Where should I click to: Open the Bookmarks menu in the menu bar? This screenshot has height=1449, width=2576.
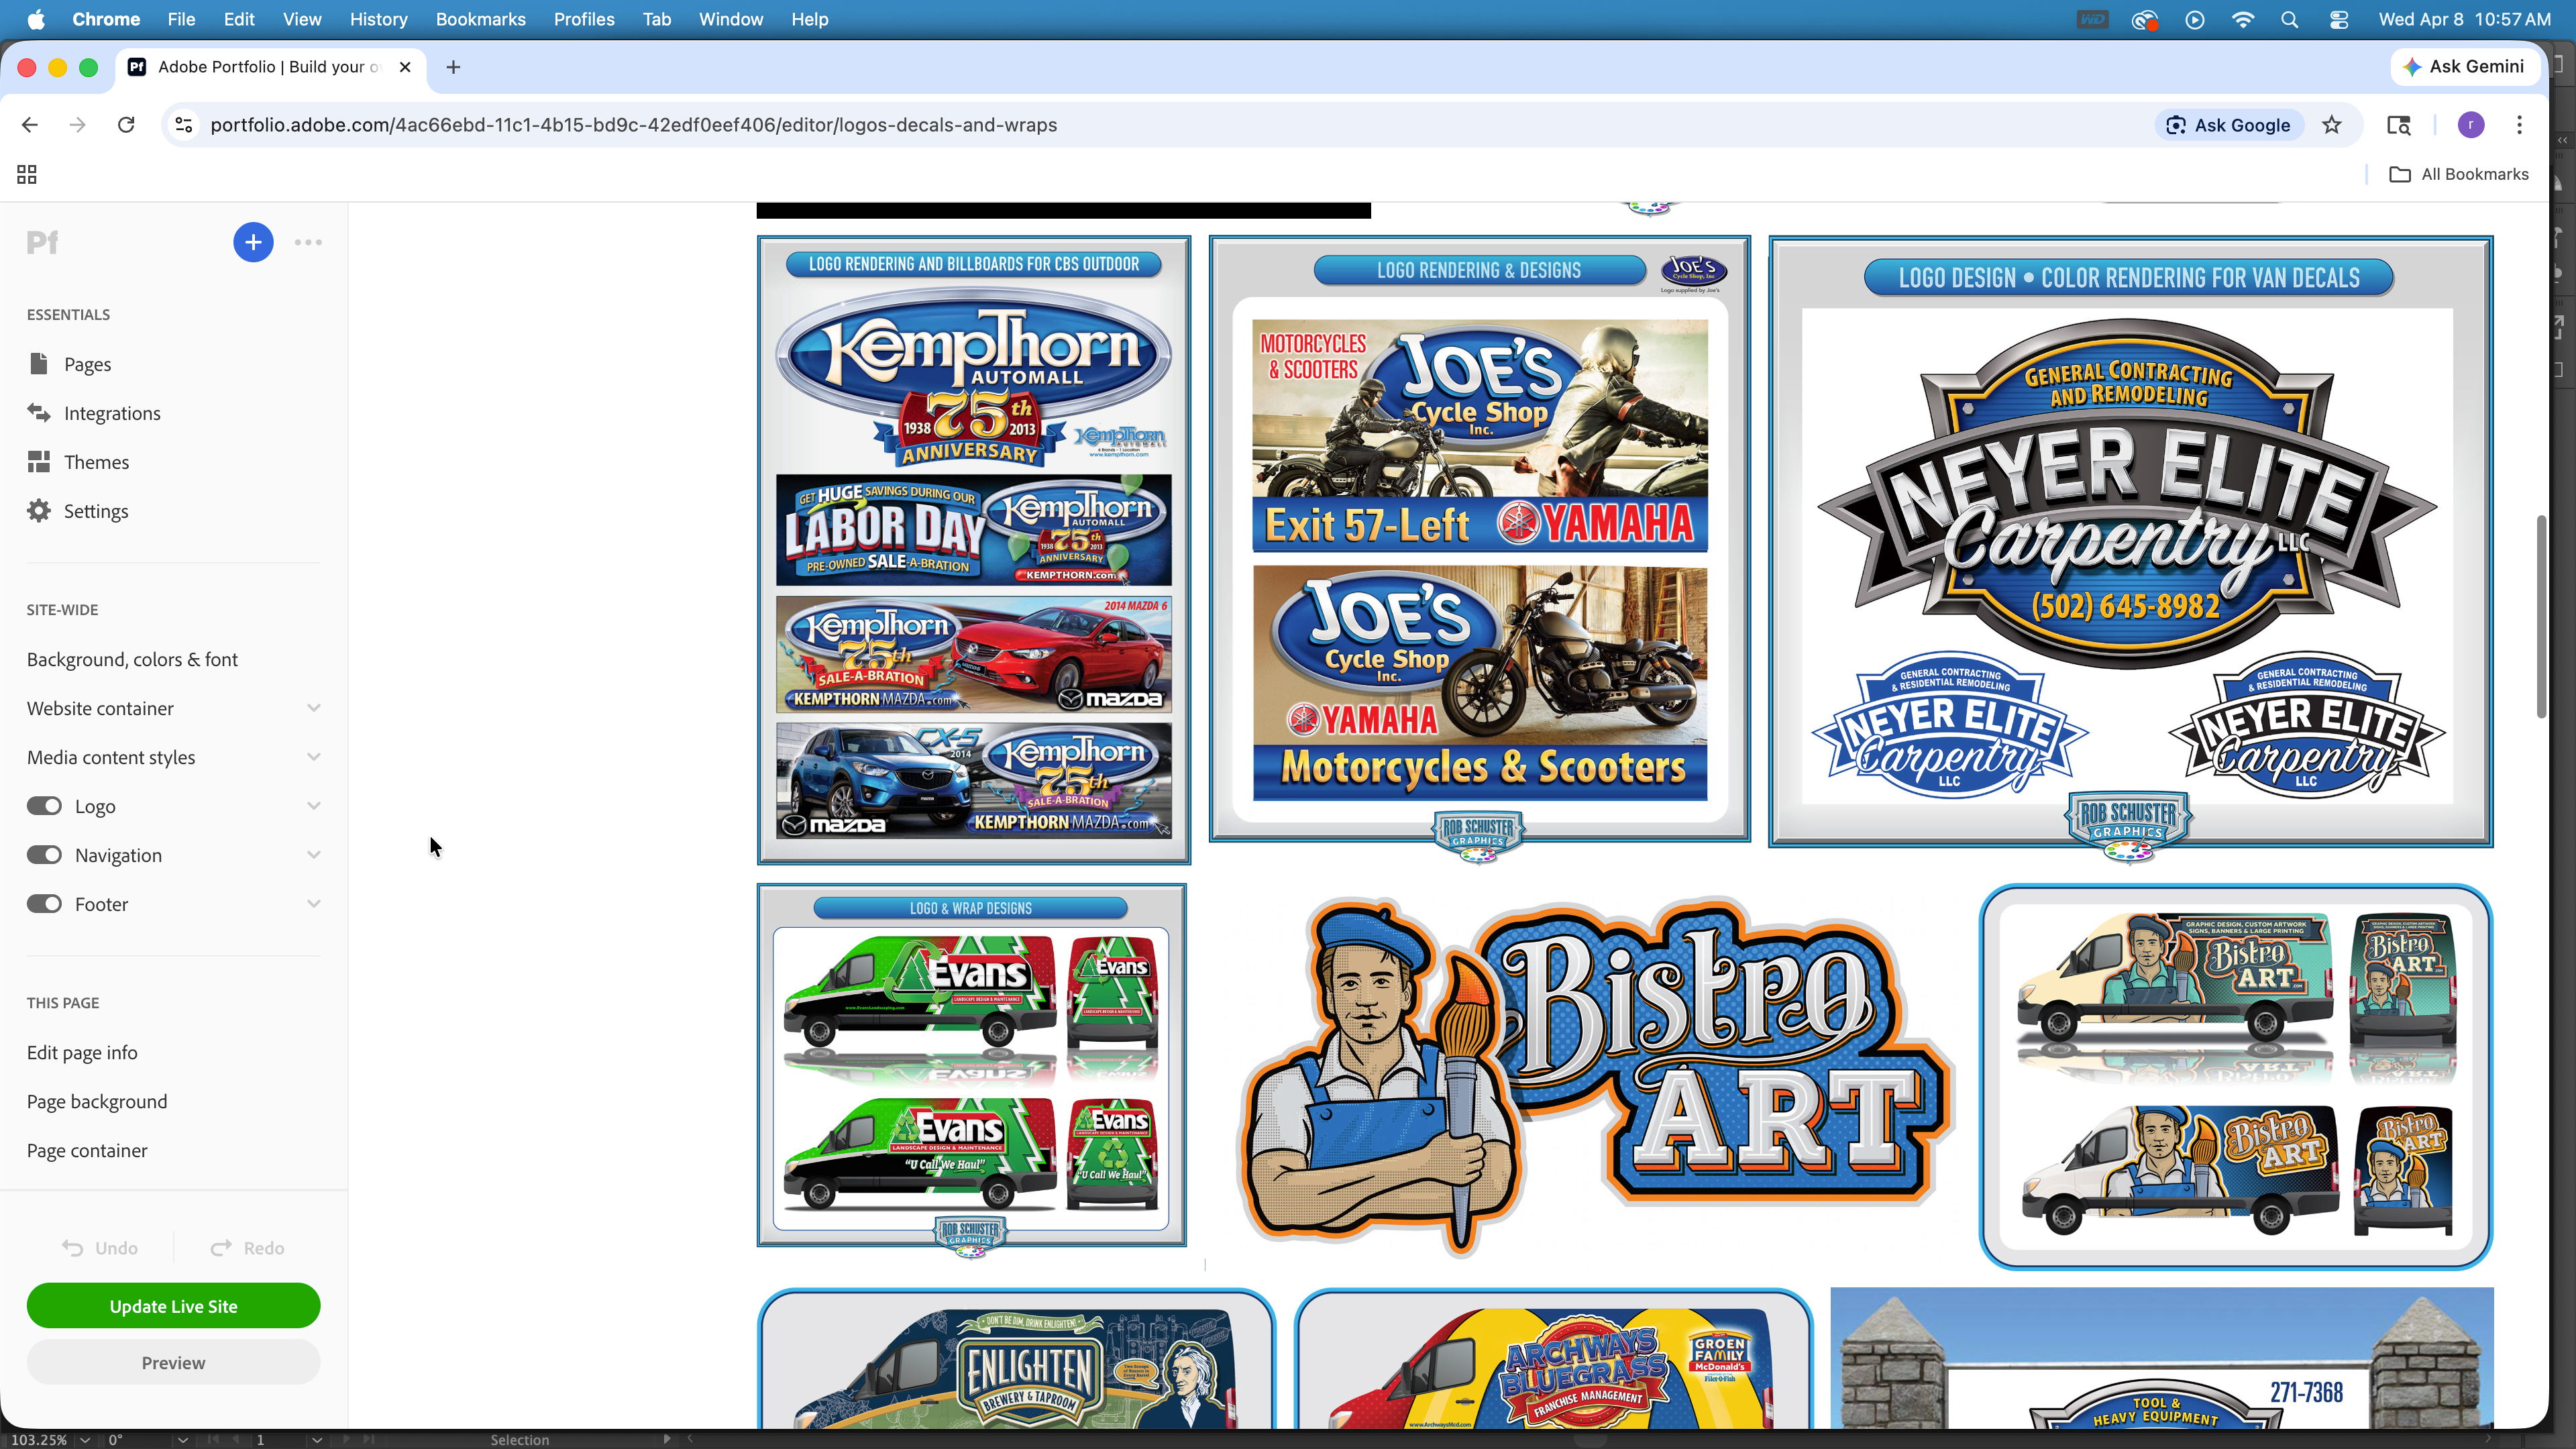[x=480, y=19]
